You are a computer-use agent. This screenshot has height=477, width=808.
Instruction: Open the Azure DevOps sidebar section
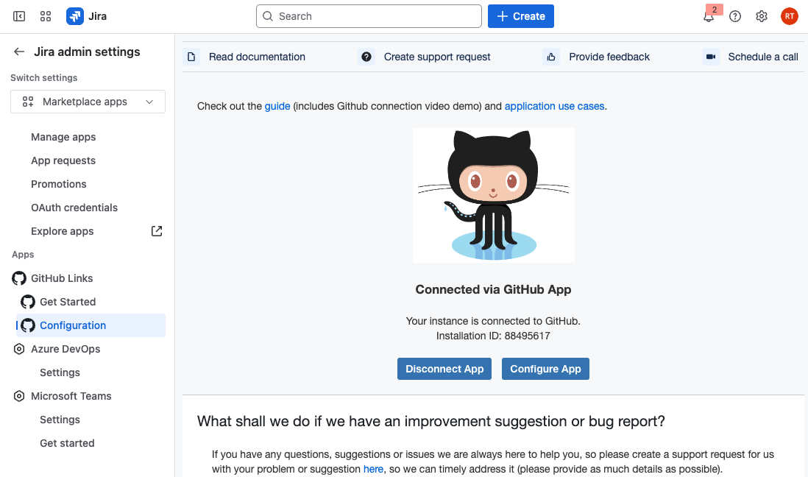tap(65, 349)
